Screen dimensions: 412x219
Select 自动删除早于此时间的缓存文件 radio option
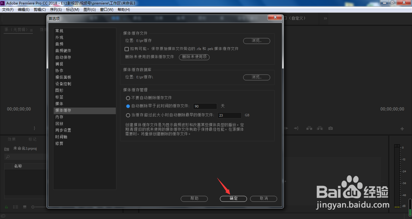[128, 106]
